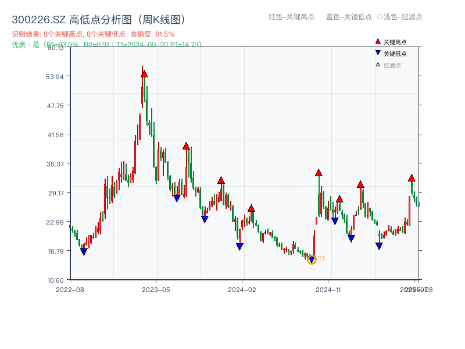Image resolution: width=465 pixels, height=349 pixels.
Task: Click the blue key-low marker near 2022-08
Action: [84, 251]
